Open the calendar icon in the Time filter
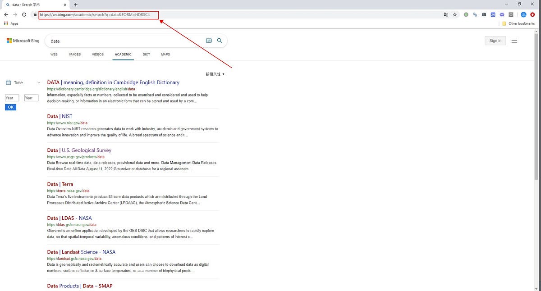This screenshot has height=291, width=541. (x=8, y=82)
